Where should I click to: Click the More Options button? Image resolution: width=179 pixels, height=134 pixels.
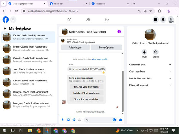point(106,48)
